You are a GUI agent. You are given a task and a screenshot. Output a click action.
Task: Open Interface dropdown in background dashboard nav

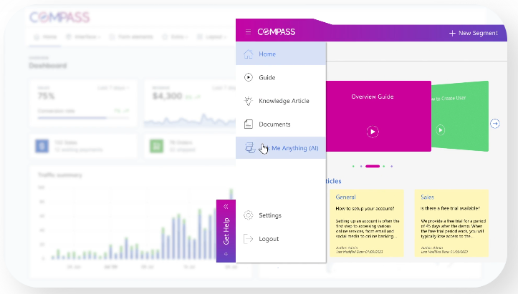(x=83, y=36)
